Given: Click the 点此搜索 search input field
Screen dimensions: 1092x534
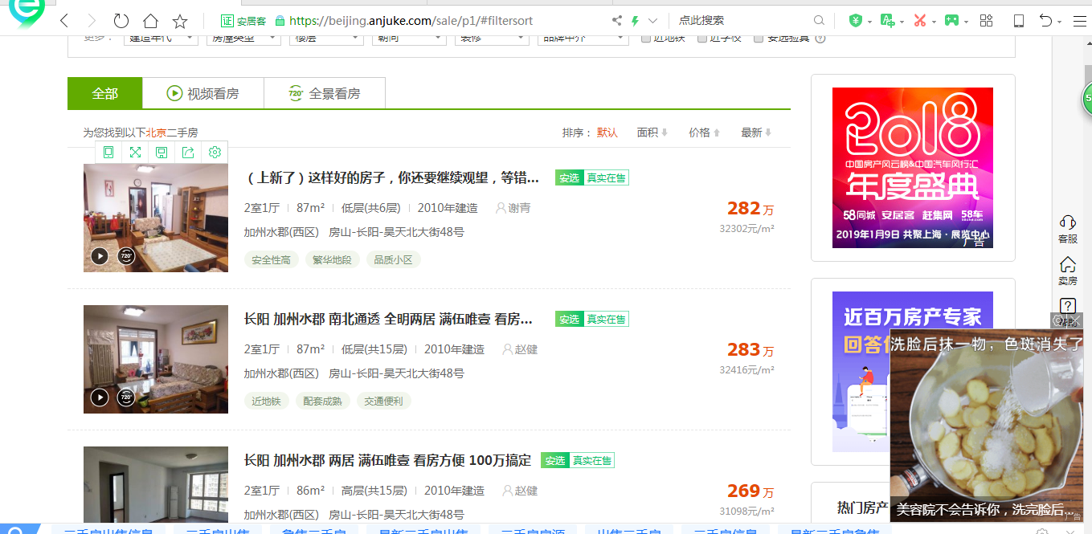Looking at the screenshot, I should pos(739,21).
